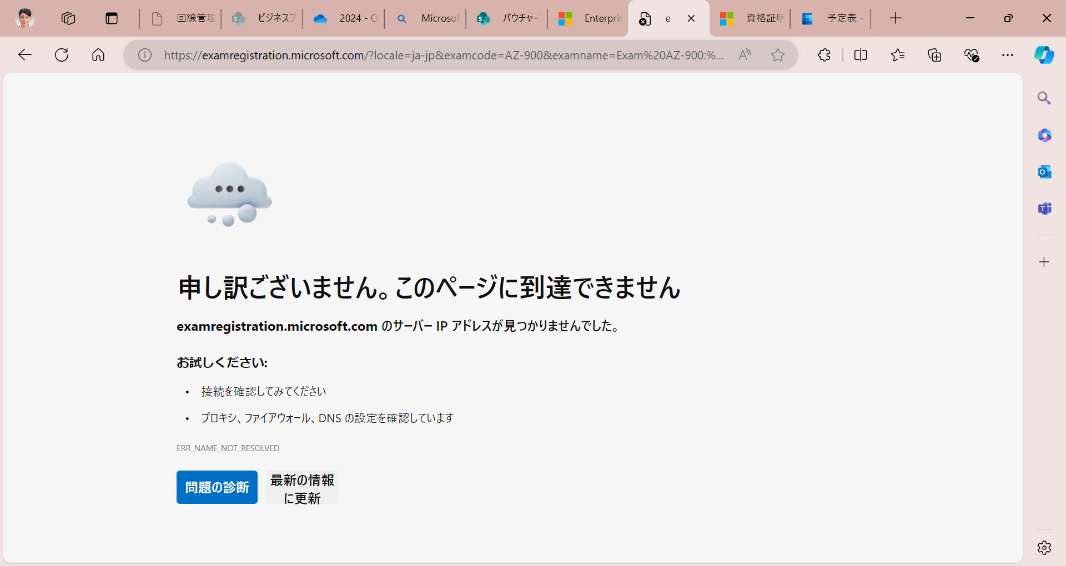The image size is (1066, 566).
Task: Open the profile avatar menu
Action: 24,18
